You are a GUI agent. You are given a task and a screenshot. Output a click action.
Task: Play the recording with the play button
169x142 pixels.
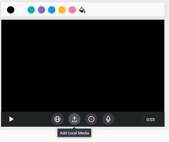11,119
